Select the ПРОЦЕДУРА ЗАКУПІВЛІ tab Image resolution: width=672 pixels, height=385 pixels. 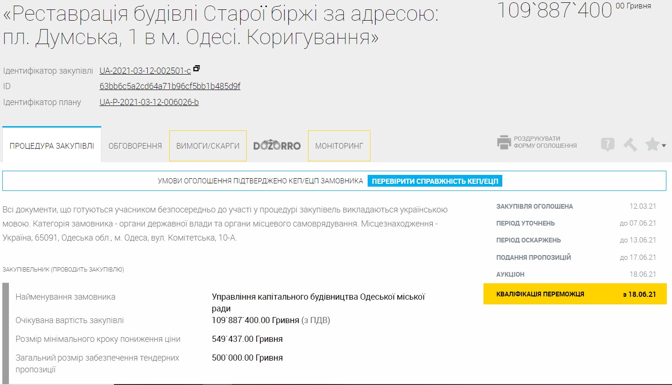[52, 146]
